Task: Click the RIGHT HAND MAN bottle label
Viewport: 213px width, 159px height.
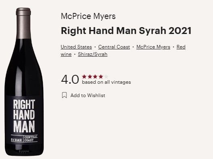Action: (24, 116)
